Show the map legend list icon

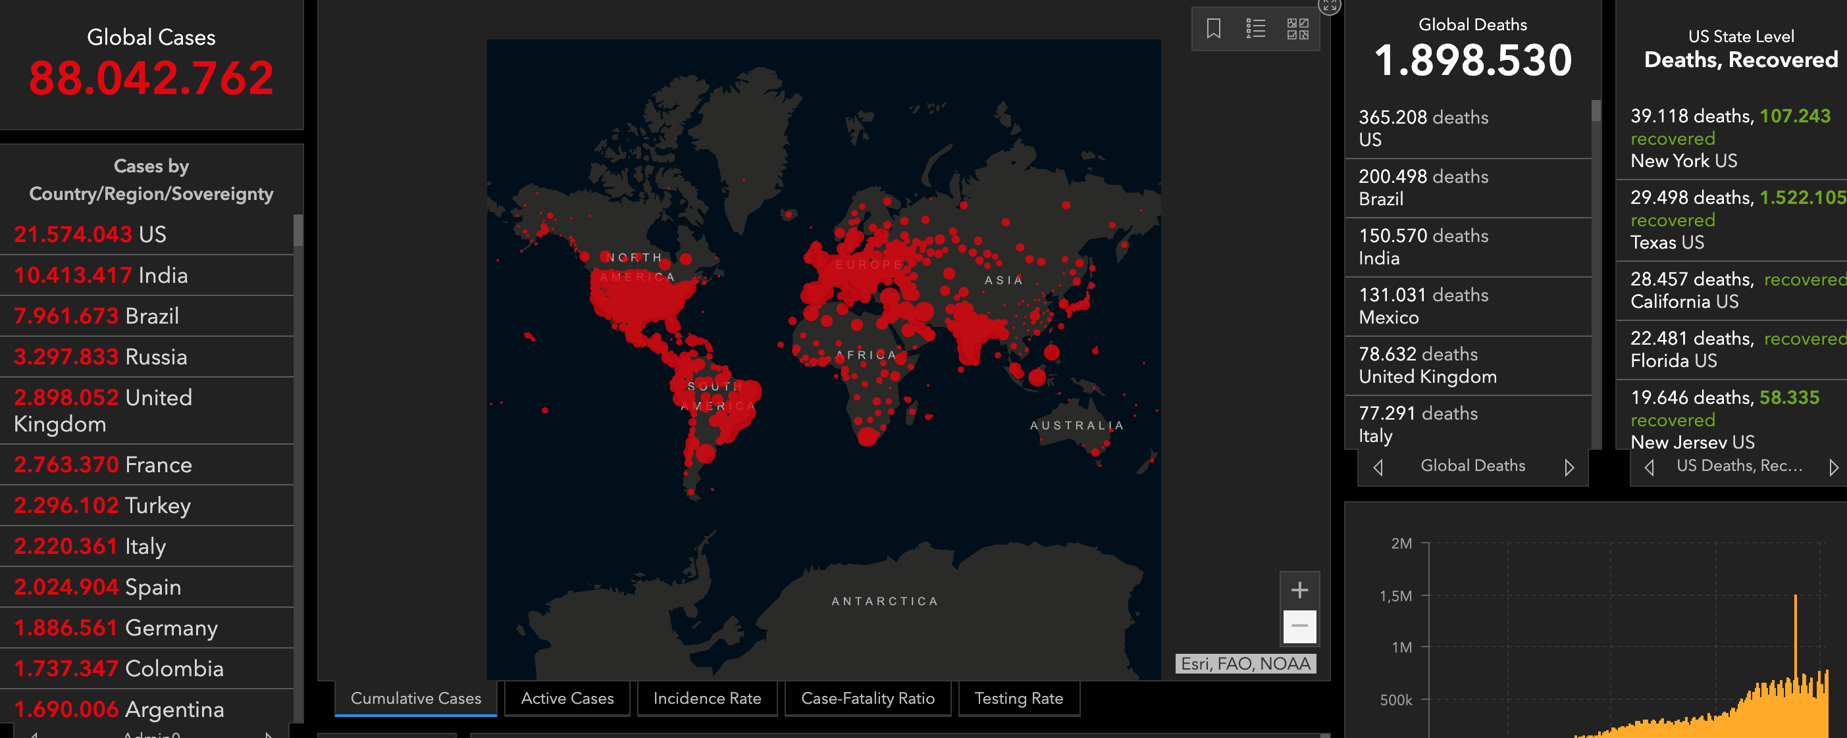pyautogui.click(x=1255, y=29)
